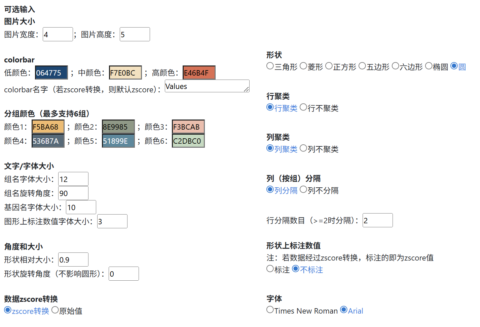This screenshot has width=480, height=327.
Task: Switch shape to 椭圆 (ellipse)
Action: [429, 66]
